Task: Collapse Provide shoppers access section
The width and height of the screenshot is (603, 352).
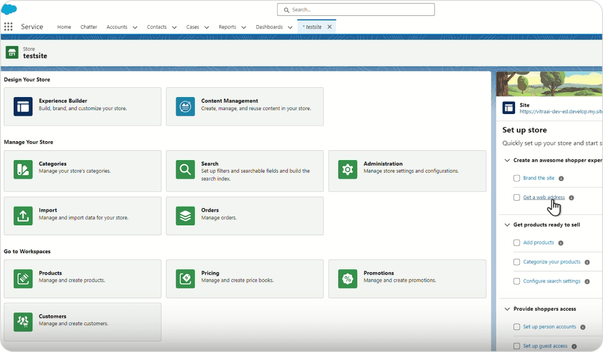Action: tap(507, 309)
